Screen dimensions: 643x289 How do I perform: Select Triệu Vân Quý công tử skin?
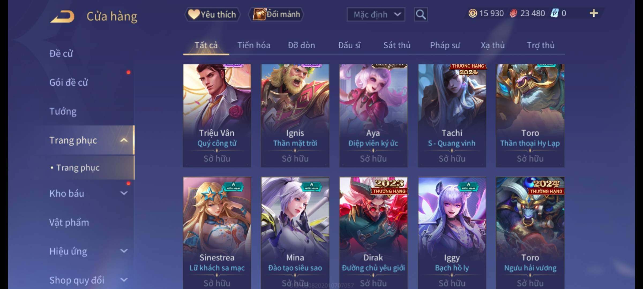(217, 116)
